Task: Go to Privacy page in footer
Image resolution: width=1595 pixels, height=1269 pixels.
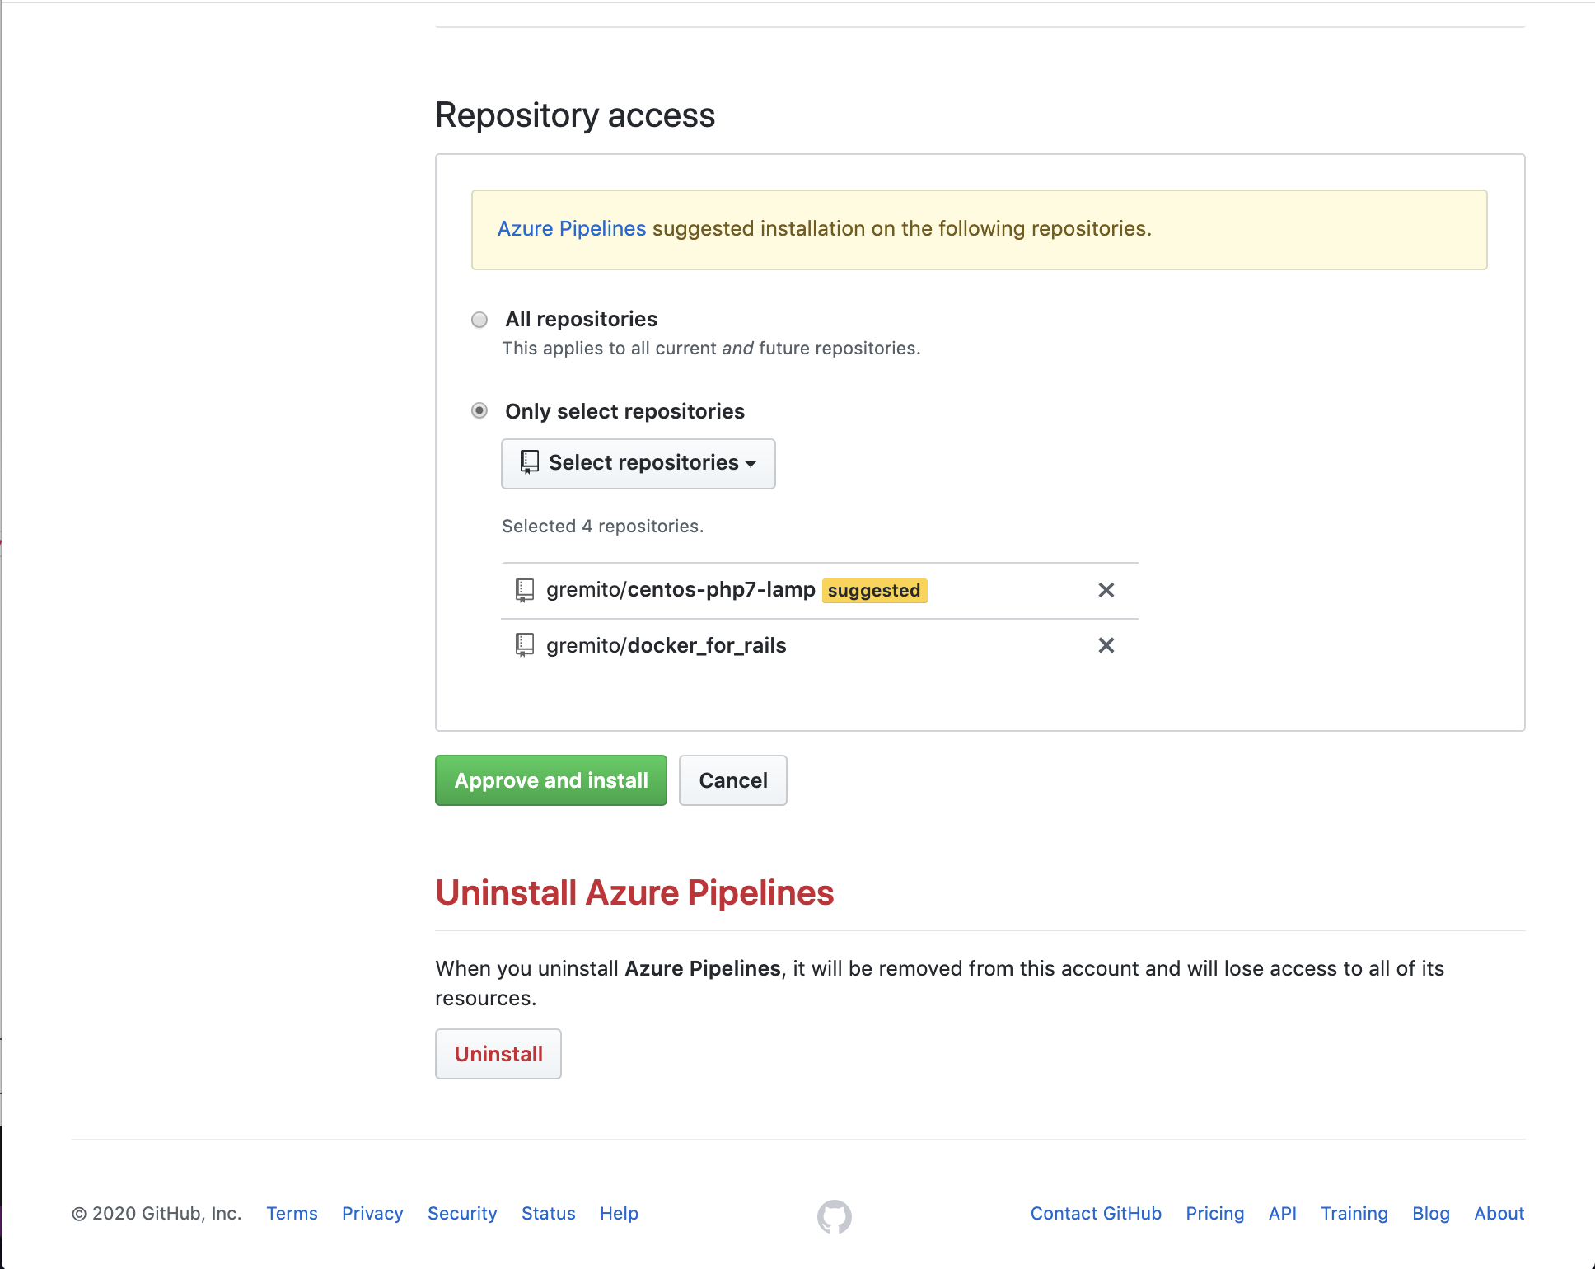Action: (x=372, y=1214)
